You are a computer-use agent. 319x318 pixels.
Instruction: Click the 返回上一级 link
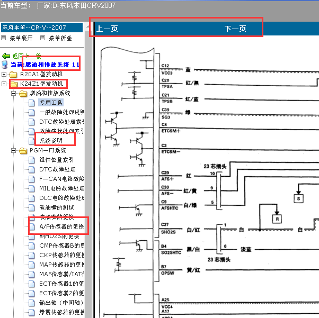[26, 56]
